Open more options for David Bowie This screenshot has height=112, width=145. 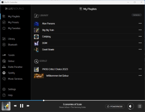tap(140, 49)
